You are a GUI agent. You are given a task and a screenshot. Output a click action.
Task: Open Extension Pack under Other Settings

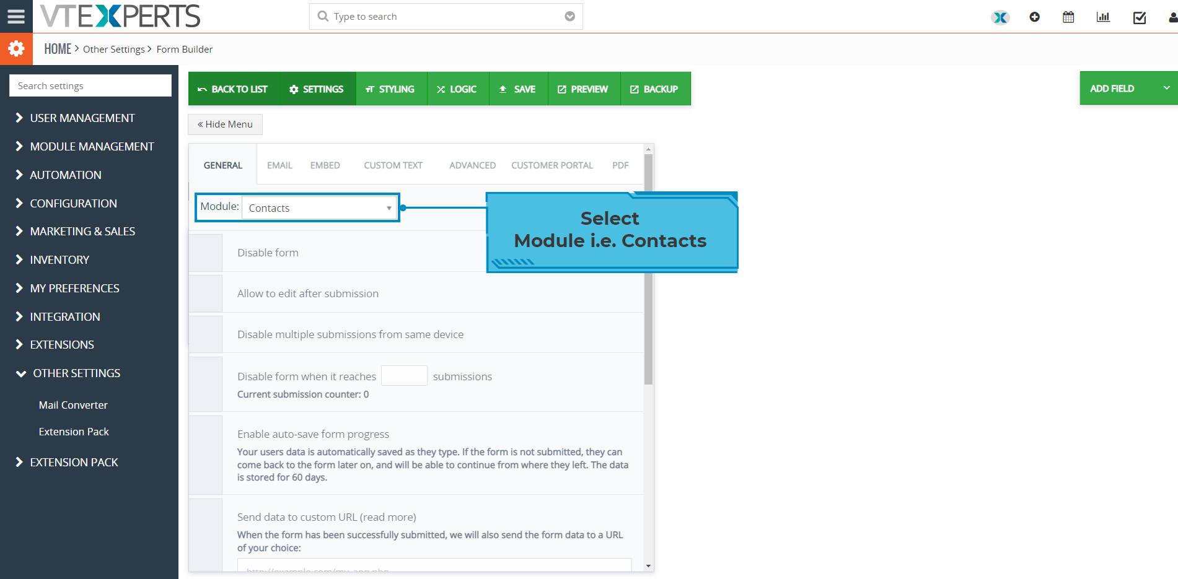(x=74, y=432)
